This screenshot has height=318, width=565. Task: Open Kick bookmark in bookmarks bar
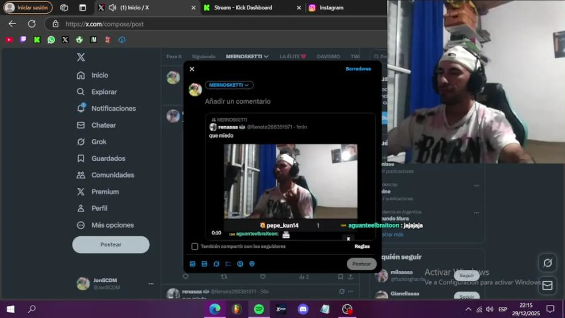[37, 40]
